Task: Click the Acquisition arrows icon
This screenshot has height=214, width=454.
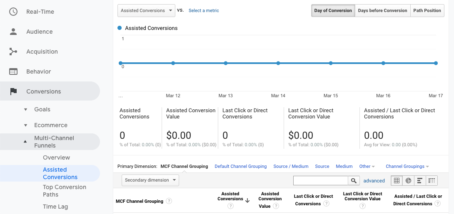Action: [x=13, y=52]
